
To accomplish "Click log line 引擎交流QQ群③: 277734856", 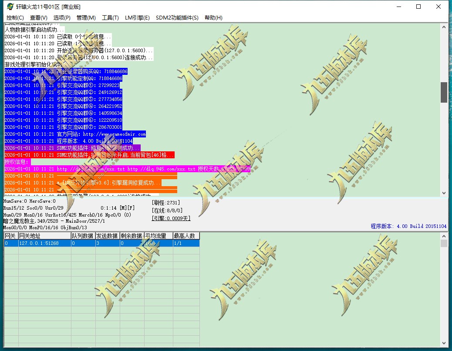I will pos(64,99).
